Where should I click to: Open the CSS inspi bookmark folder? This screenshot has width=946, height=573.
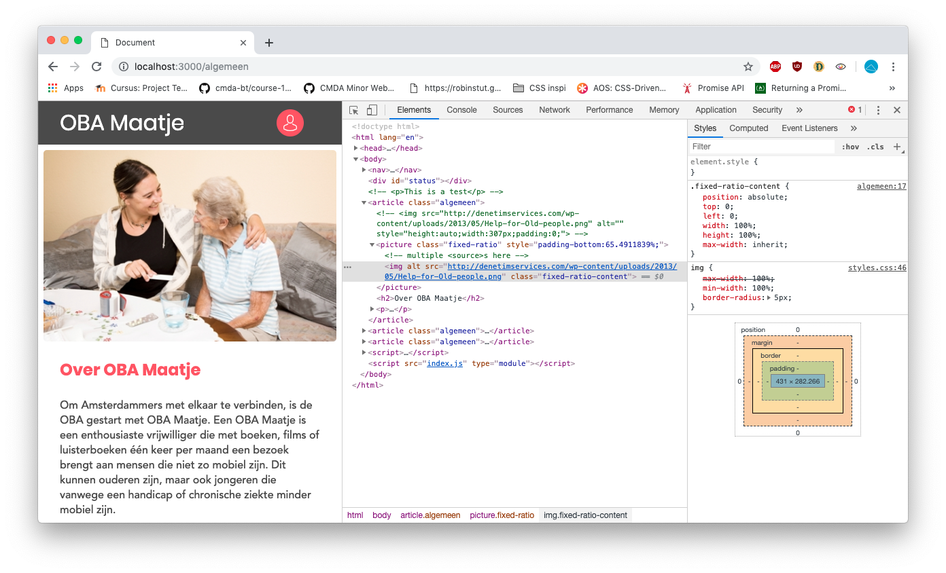[x=539, y=88]
